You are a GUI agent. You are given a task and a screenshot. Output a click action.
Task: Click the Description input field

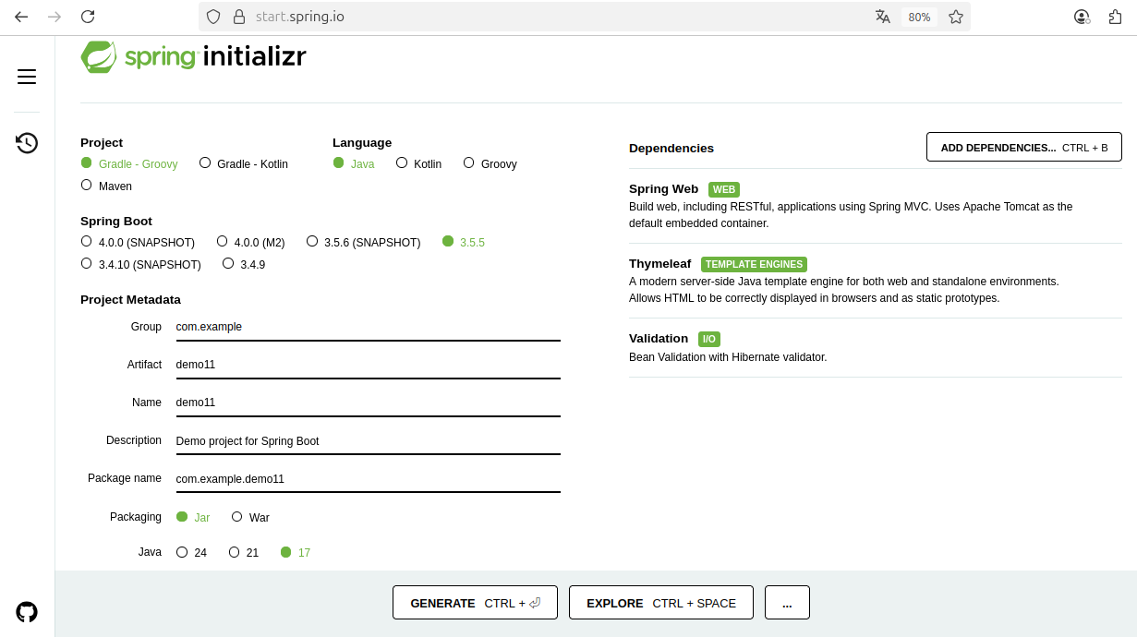[368, 440]
